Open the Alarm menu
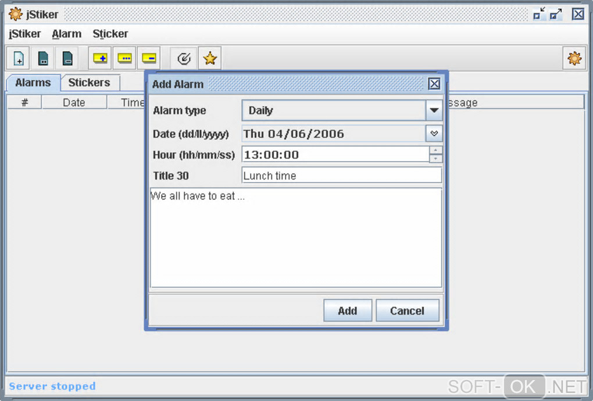The width and height of the screenshot is (593, 401). [x=66, y=34]
